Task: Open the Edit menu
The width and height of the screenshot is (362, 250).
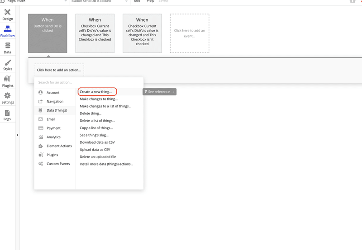Action: (137, 1)
